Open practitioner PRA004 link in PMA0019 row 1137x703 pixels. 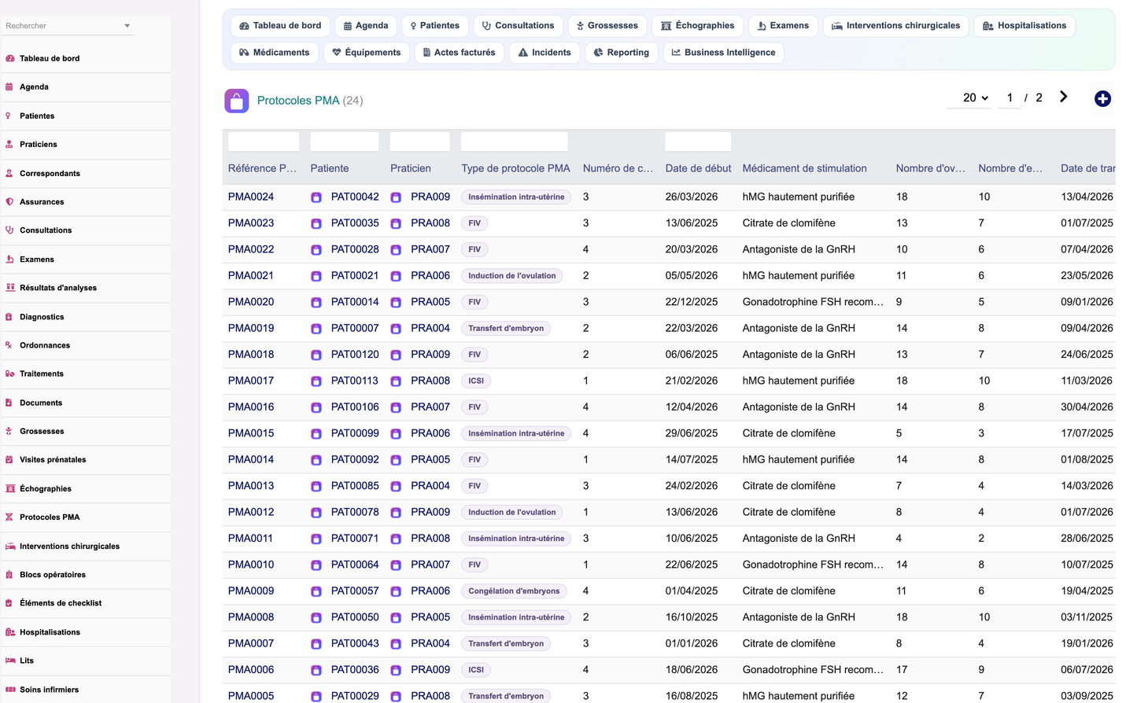[x=430, y=328]
